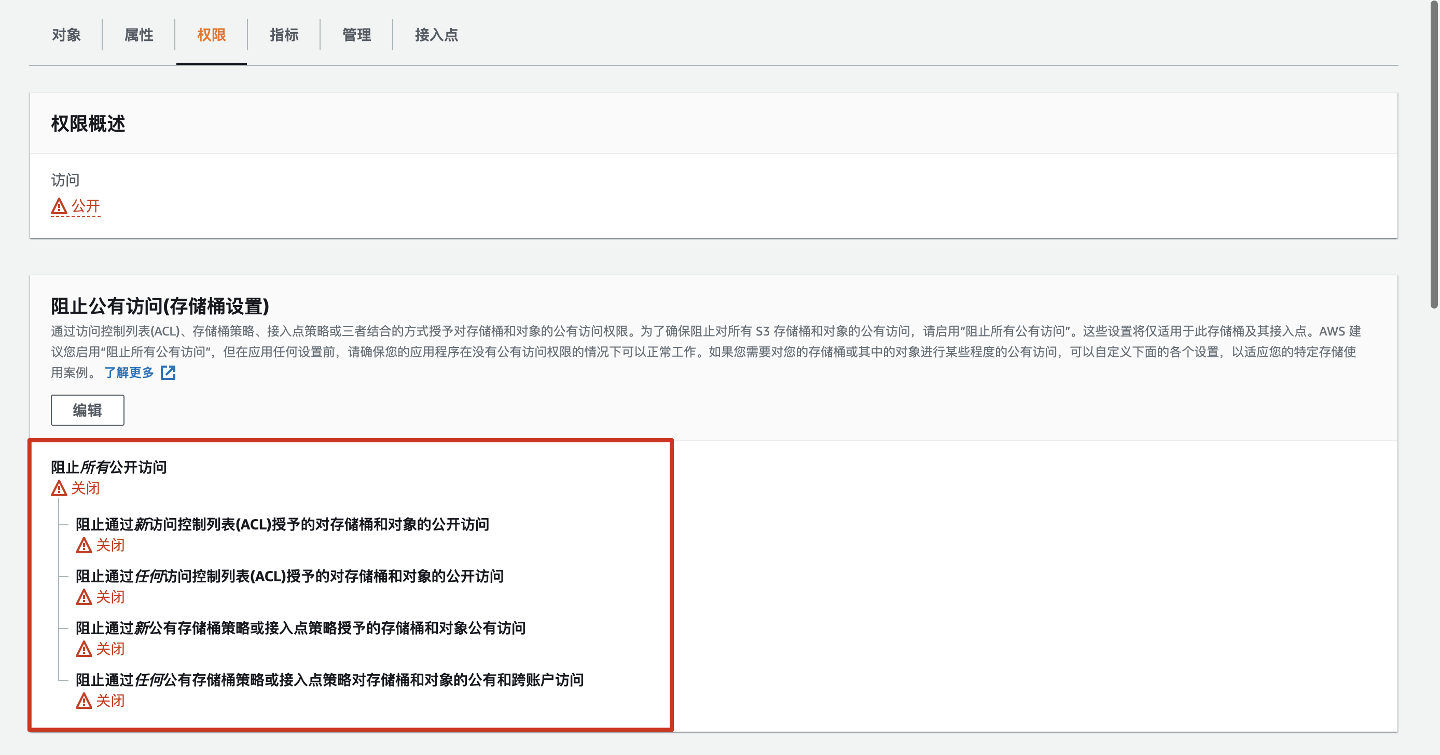
Task: Switch to the 接入点 tab
Action: (436, 35)
